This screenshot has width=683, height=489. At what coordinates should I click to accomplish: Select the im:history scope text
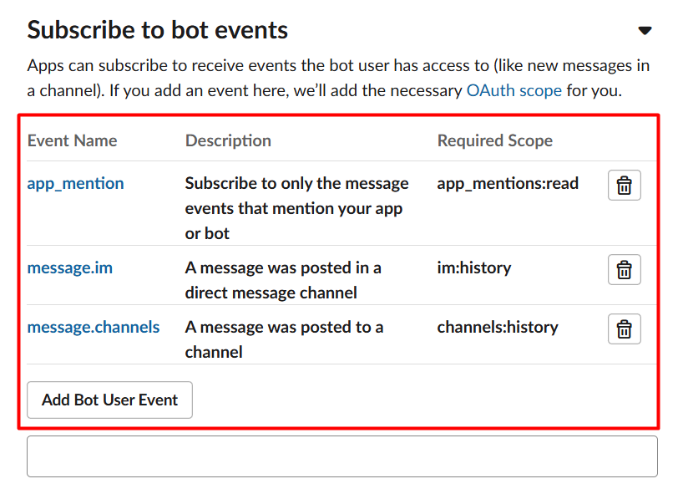tap(474, 267)
